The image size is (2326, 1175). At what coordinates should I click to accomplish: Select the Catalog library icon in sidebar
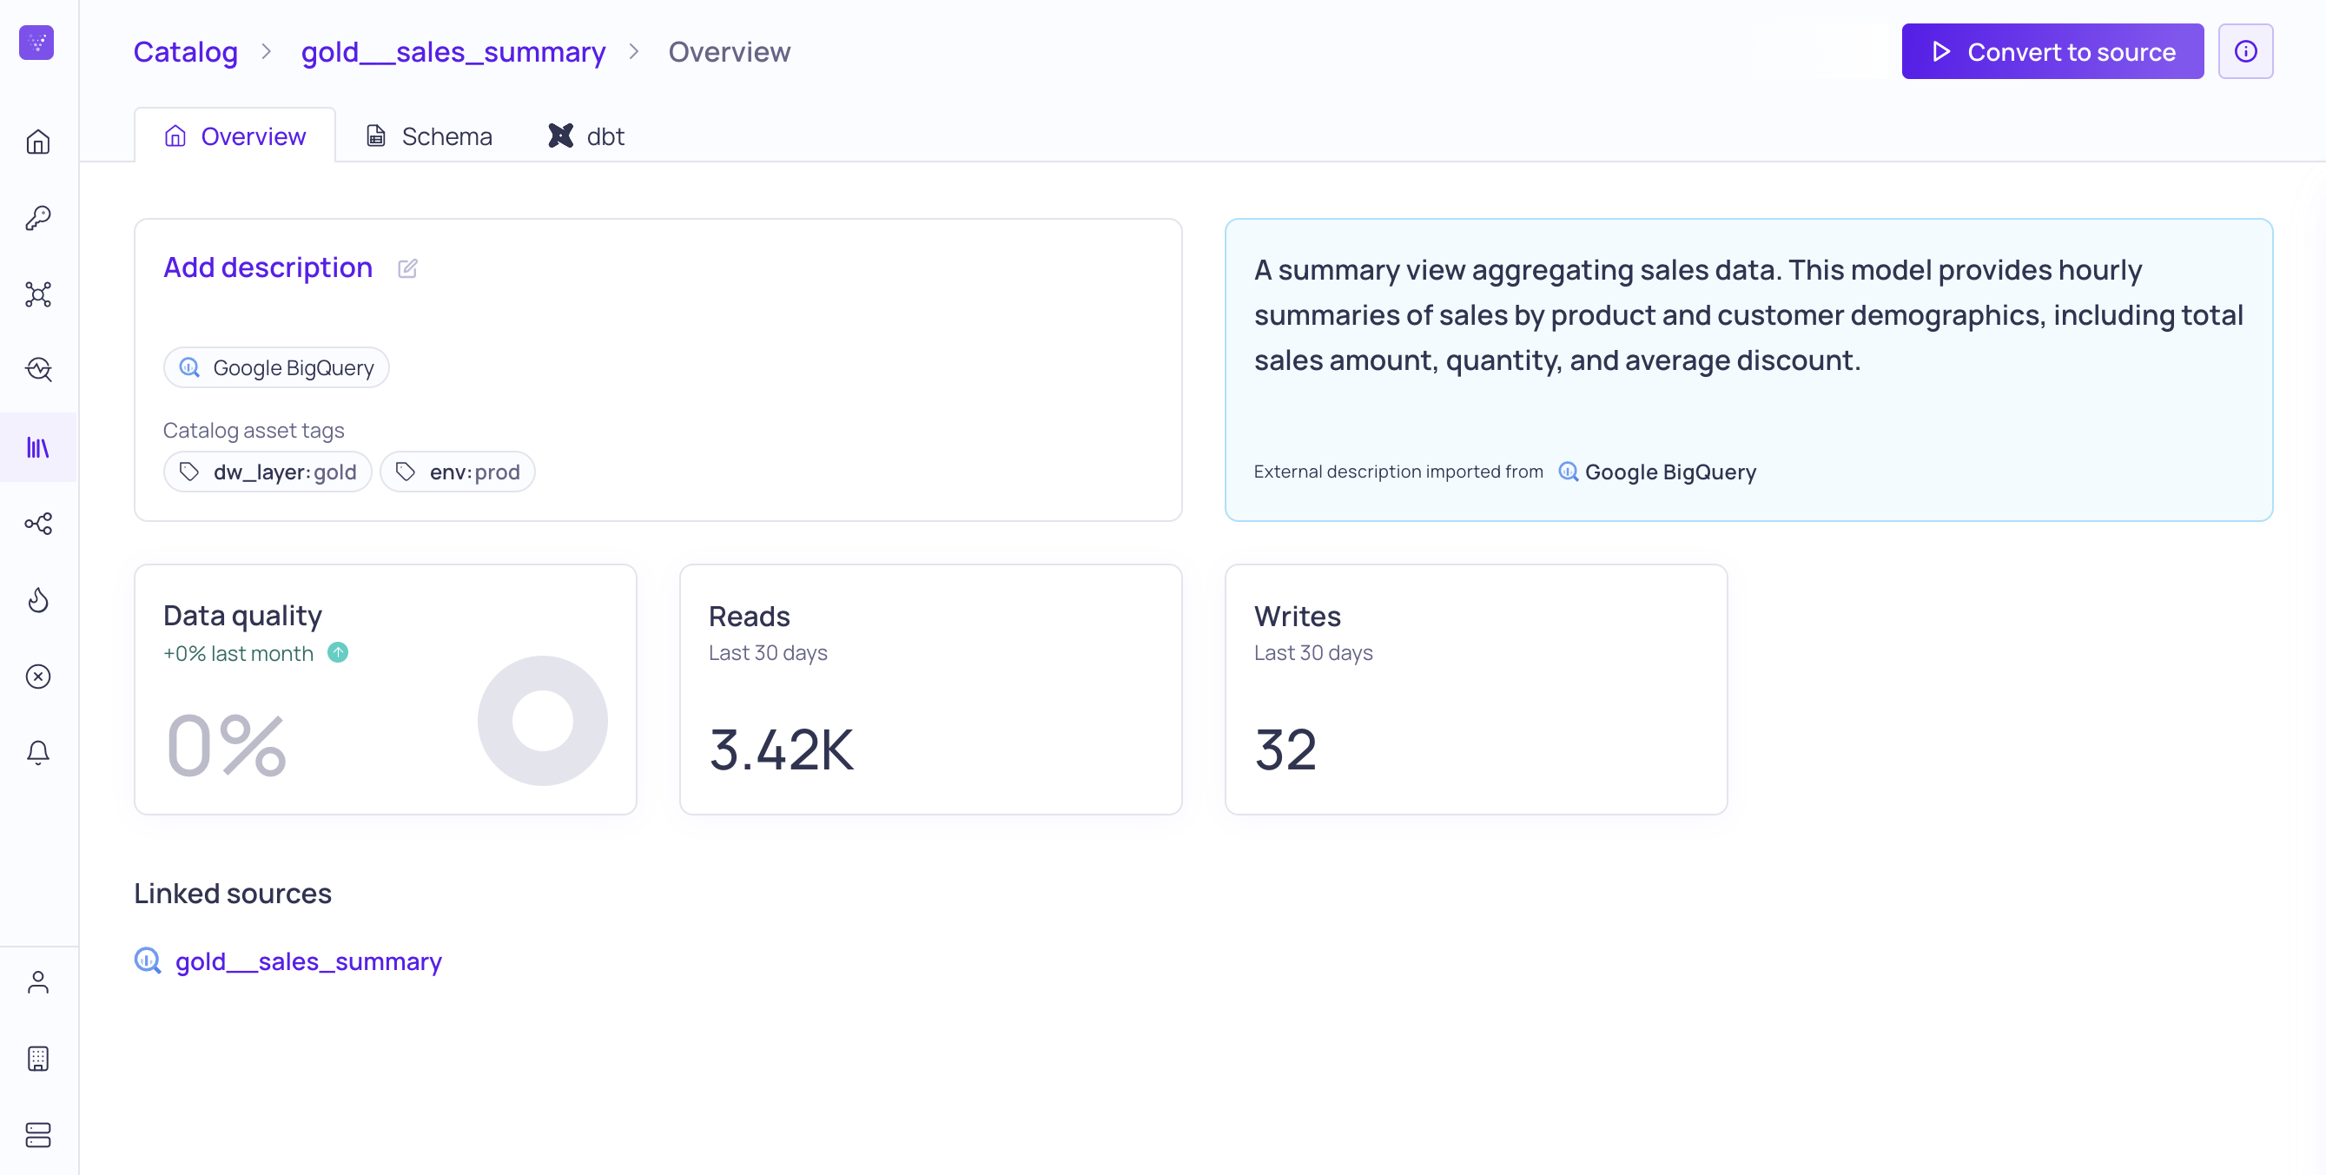[38, 447]
